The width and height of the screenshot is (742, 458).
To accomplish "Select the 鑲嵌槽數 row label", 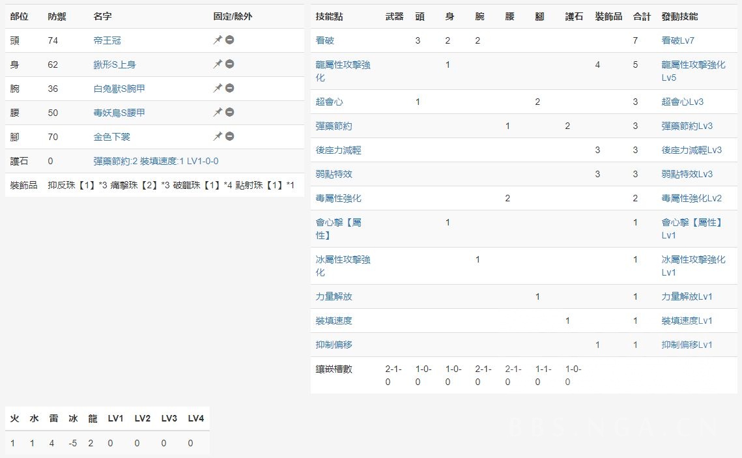I will point(334,369).
